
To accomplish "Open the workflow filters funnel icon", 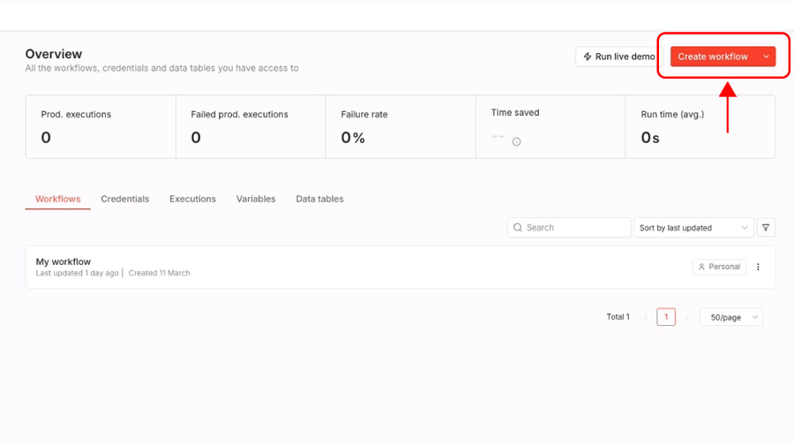I will click(x=766, y=228).
